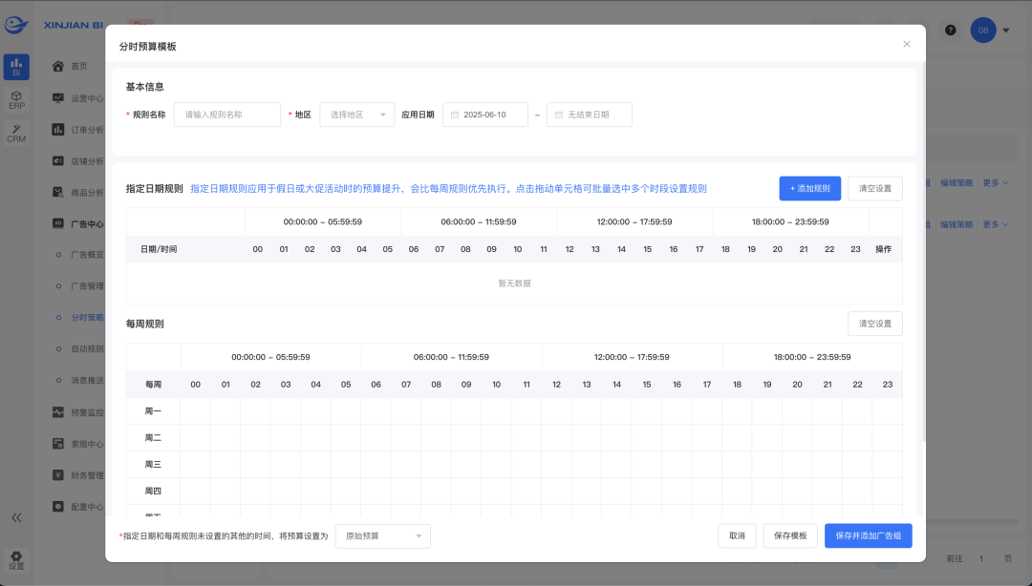Click the 取消 button
1032x586 pixels.
coord(737,536)
